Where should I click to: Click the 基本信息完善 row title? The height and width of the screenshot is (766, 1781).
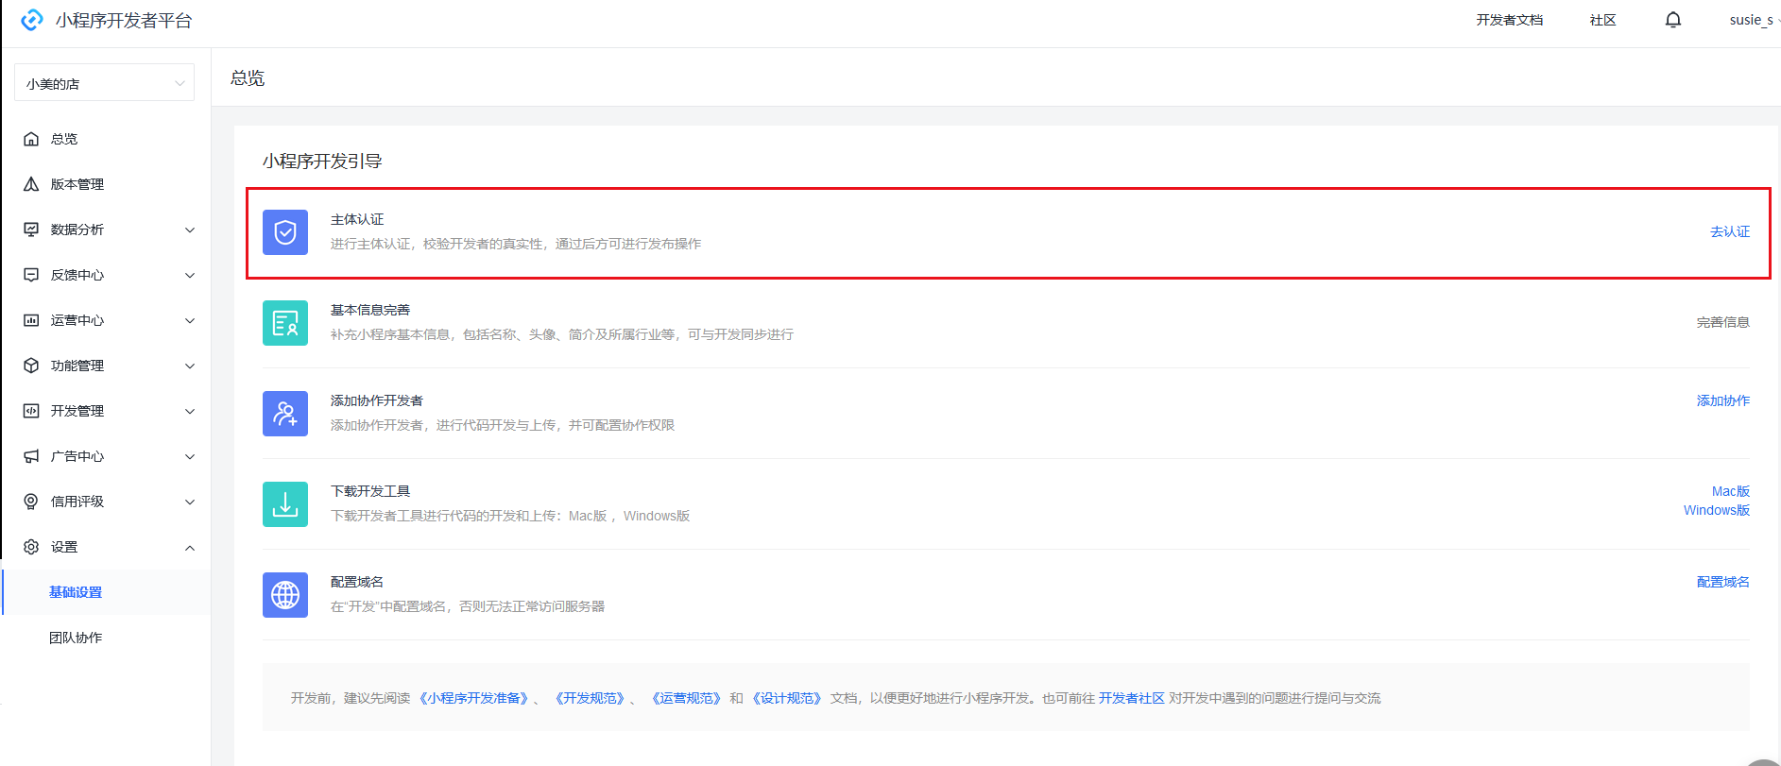[370, 310]
